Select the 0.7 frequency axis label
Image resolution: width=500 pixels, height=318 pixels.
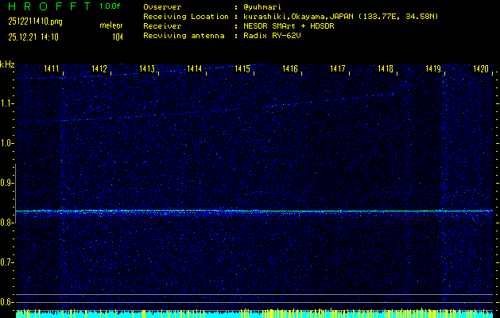pyautogui.click(x=7, y=262)
